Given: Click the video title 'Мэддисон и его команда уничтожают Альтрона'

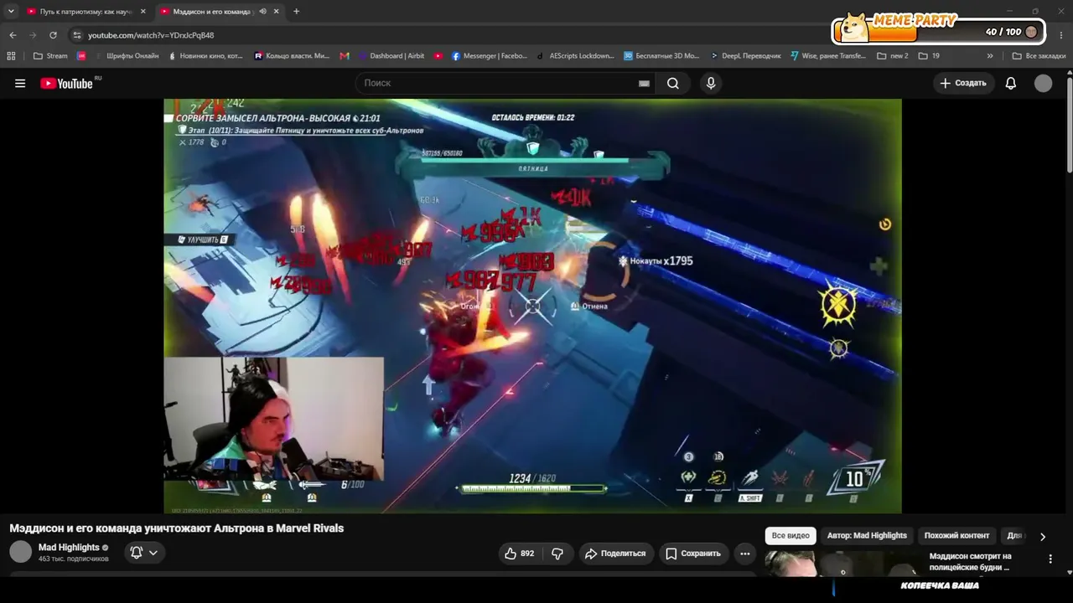Looking at the screenshot, I should (x=177, y=528).
